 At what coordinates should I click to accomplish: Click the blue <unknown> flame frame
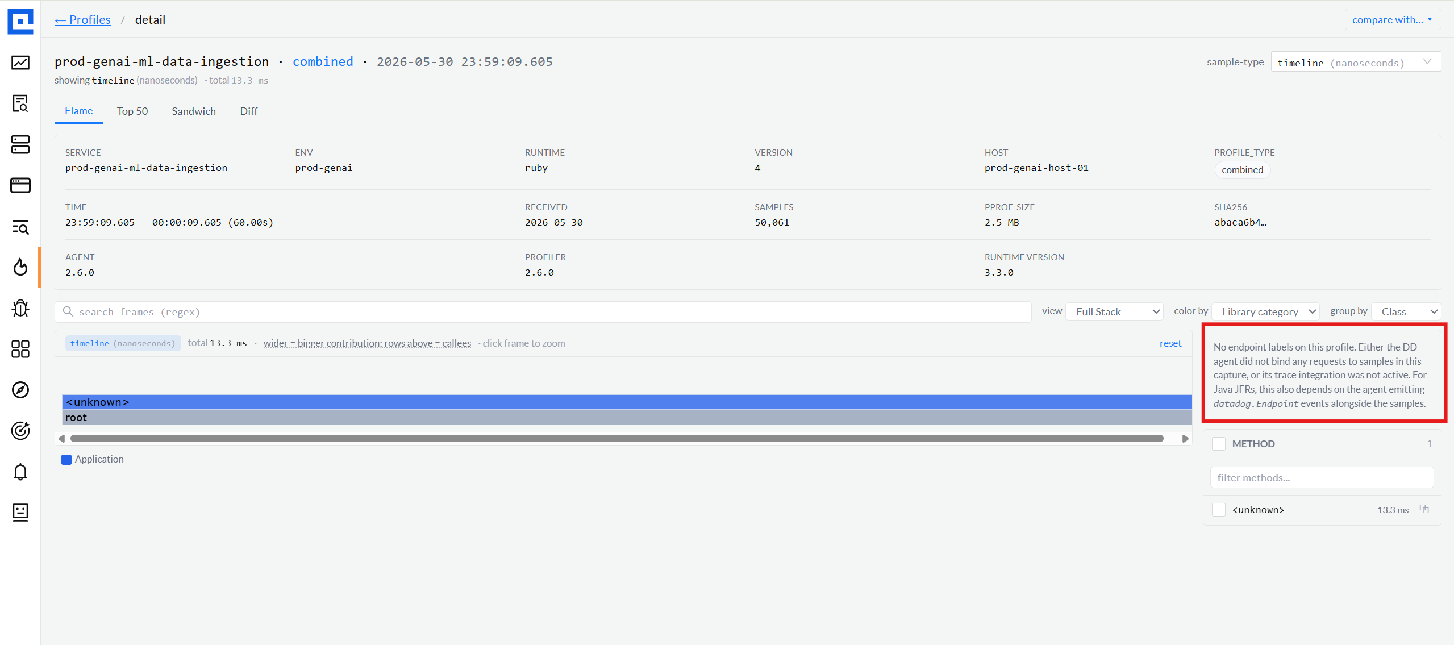pos(627,402)
